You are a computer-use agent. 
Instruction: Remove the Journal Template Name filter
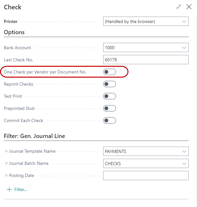6,151
